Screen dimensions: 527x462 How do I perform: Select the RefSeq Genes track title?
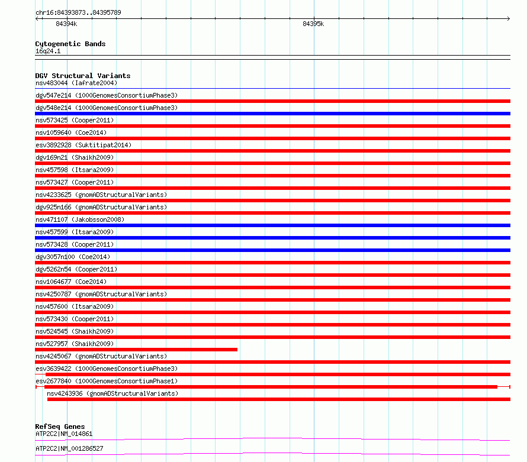coord(60,427)
